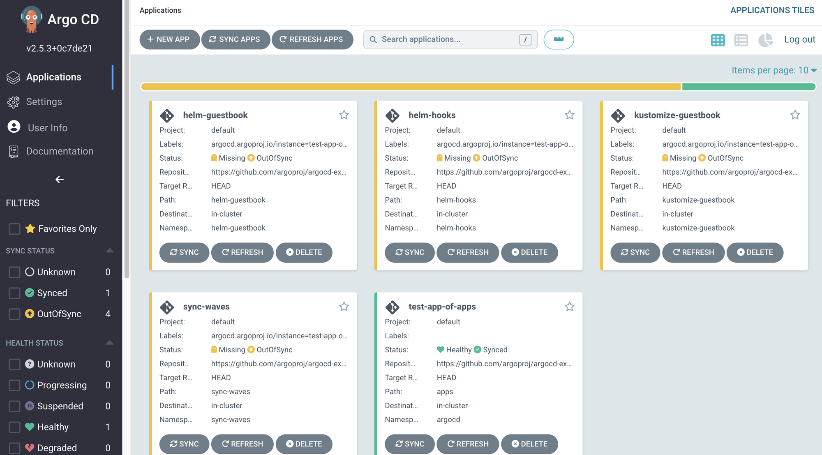Go to User Info page
The width and height of the screenshot is (822, 455).
(47, 128)
